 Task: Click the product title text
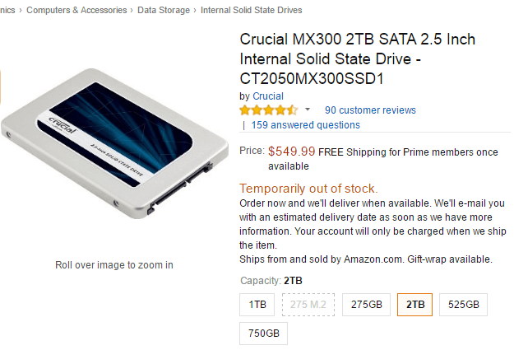pos(357,59)
